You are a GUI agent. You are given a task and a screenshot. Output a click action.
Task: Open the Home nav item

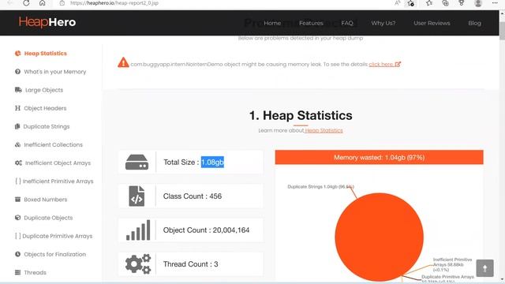click(272, 23)
